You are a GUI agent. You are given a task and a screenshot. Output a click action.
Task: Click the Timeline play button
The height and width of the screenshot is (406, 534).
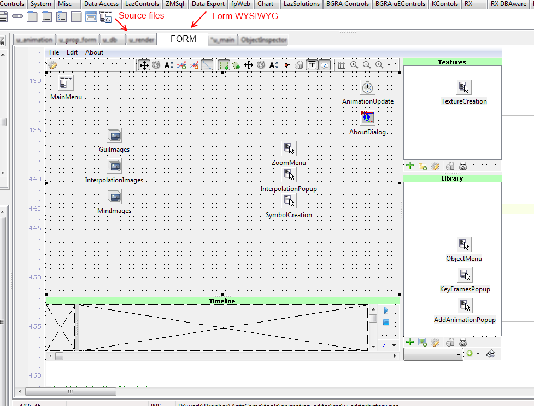[386, 311]
